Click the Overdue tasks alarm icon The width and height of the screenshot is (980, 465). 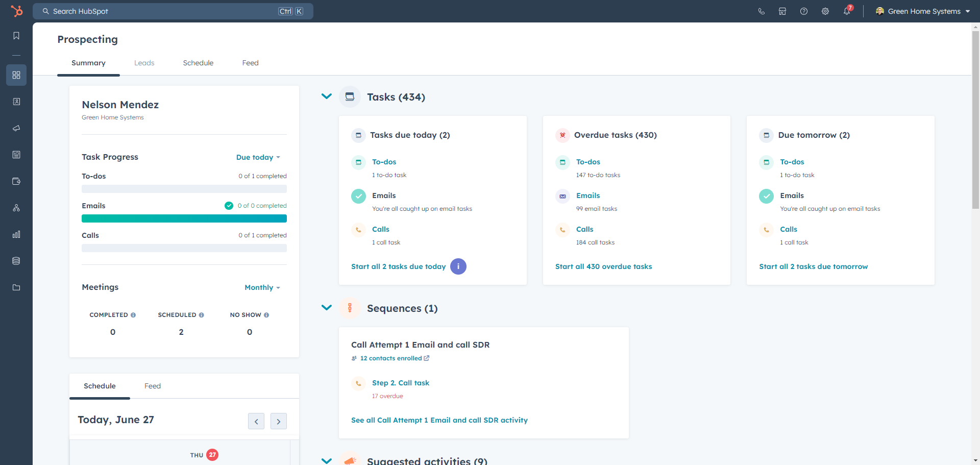pyautogui.click(x=562, y=135)
